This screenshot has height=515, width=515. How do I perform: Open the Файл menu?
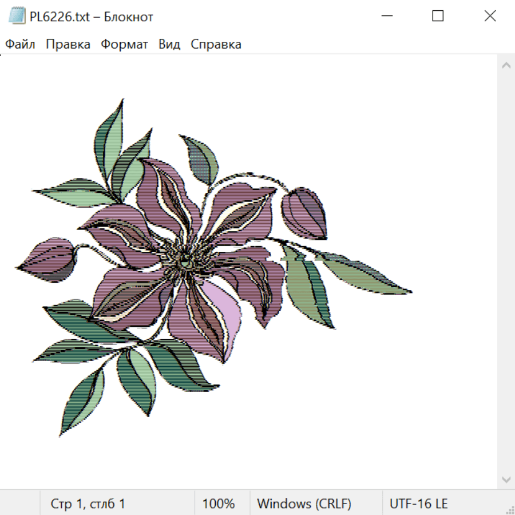tap(20, 44)
